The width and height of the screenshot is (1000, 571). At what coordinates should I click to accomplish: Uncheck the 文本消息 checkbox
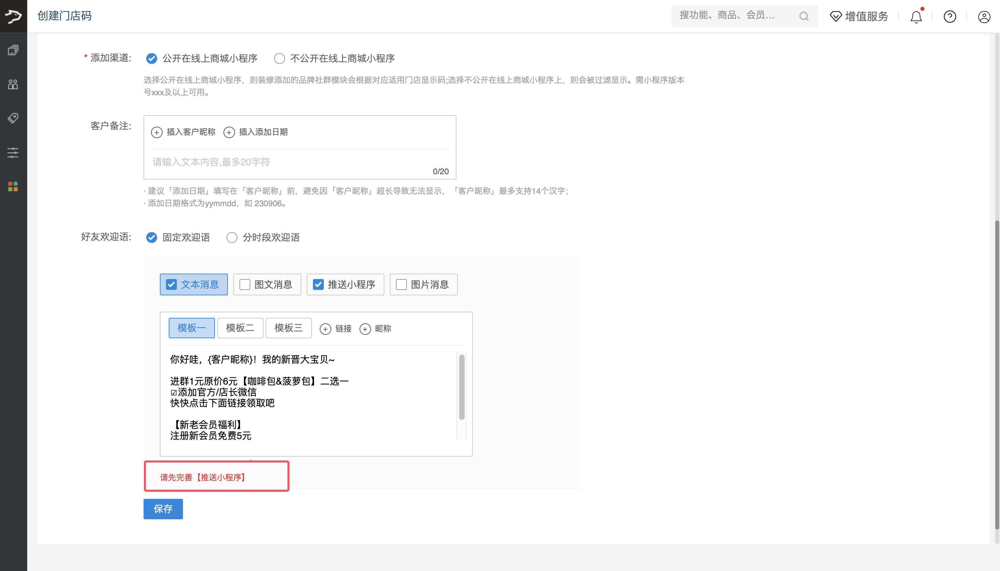pos(171,284)
